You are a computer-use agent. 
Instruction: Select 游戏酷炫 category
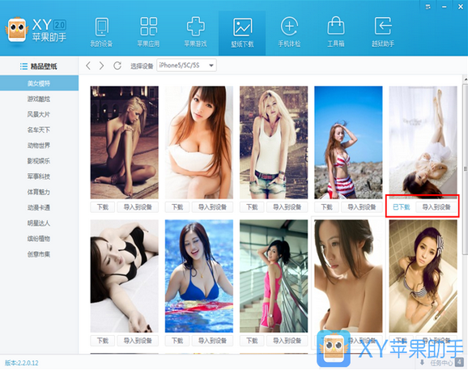[39, 99]
